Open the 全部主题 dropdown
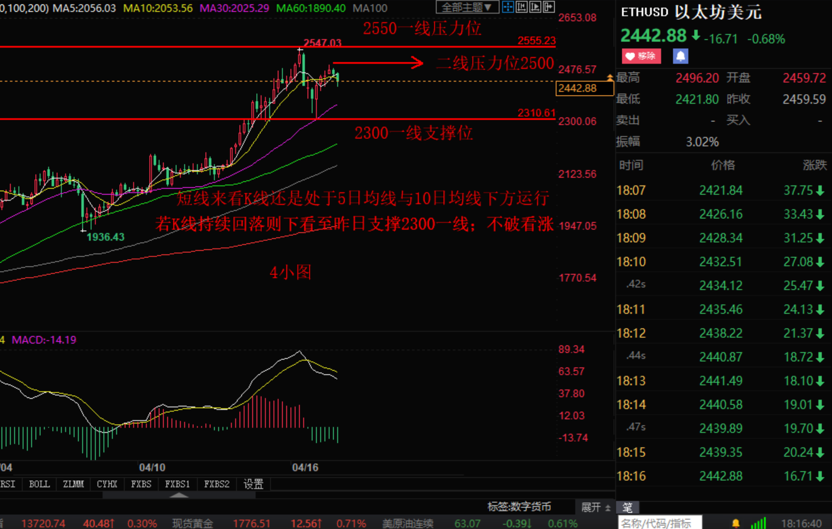The image size is (832, 529). point(467,7)
